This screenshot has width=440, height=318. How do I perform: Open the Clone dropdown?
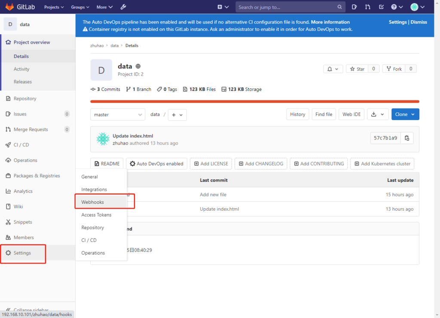click(405, 114)
